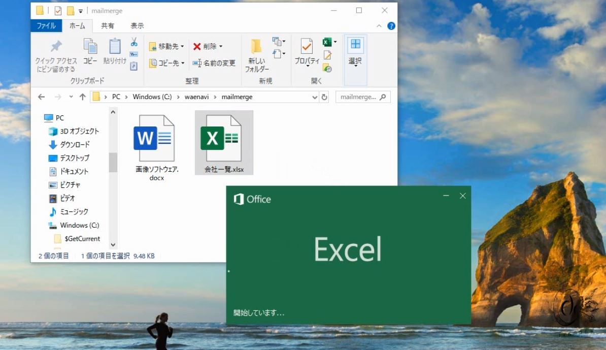Open the 表示 ribbon tab

pyautogui.click(x=137, y=25)
